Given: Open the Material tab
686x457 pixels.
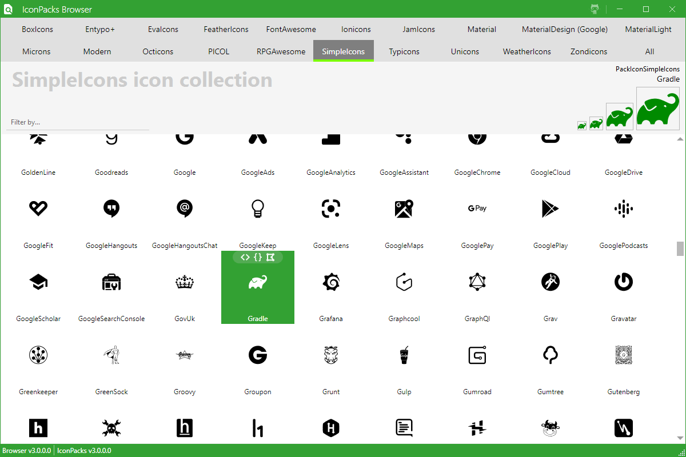Looking at the screenshot, I should (482, 29).
